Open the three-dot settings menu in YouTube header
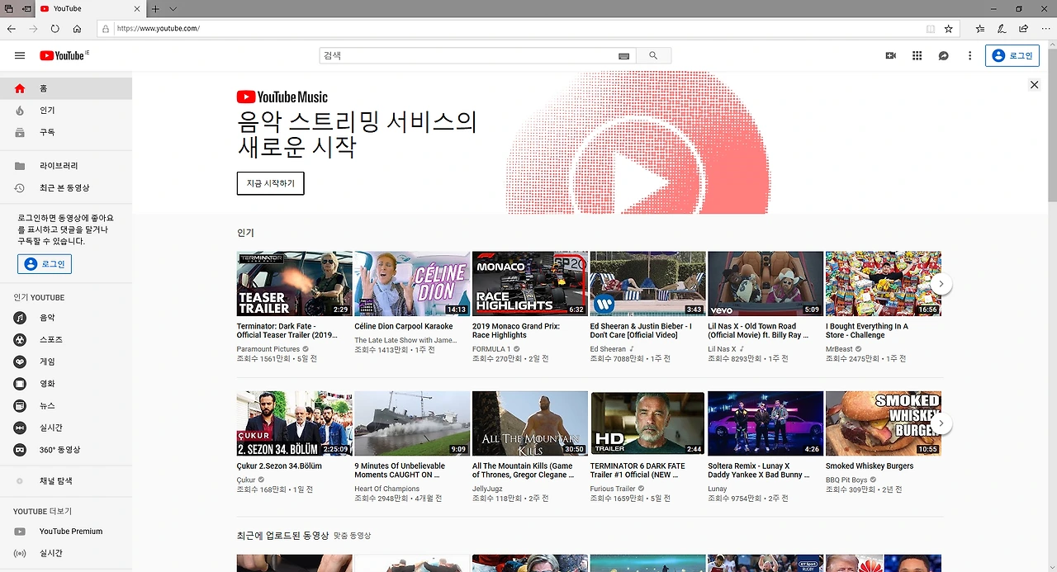 969,55
